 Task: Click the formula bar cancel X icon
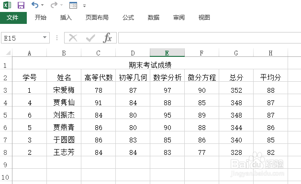73,38
